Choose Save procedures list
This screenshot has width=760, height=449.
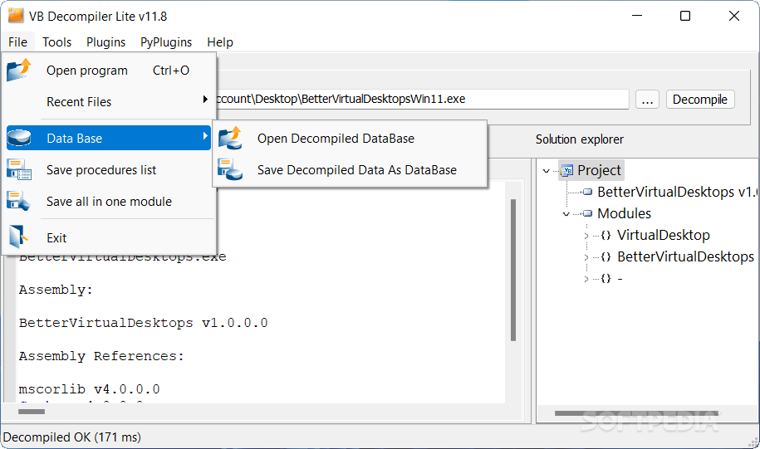109,170
